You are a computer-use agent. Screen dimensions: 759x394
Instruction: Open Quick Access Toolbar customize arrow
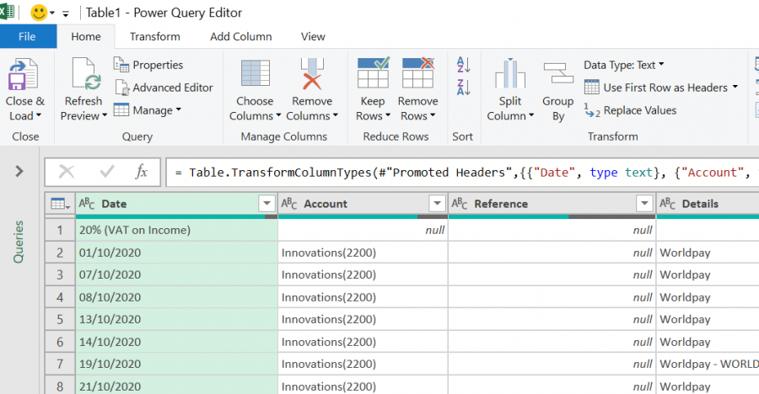click(65, 13)
